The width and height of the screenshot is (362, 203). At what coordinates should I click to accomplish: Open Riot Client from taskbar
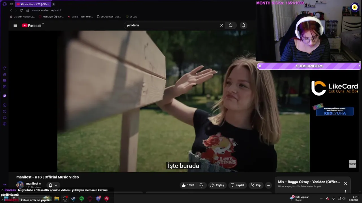tap(106, 198)
